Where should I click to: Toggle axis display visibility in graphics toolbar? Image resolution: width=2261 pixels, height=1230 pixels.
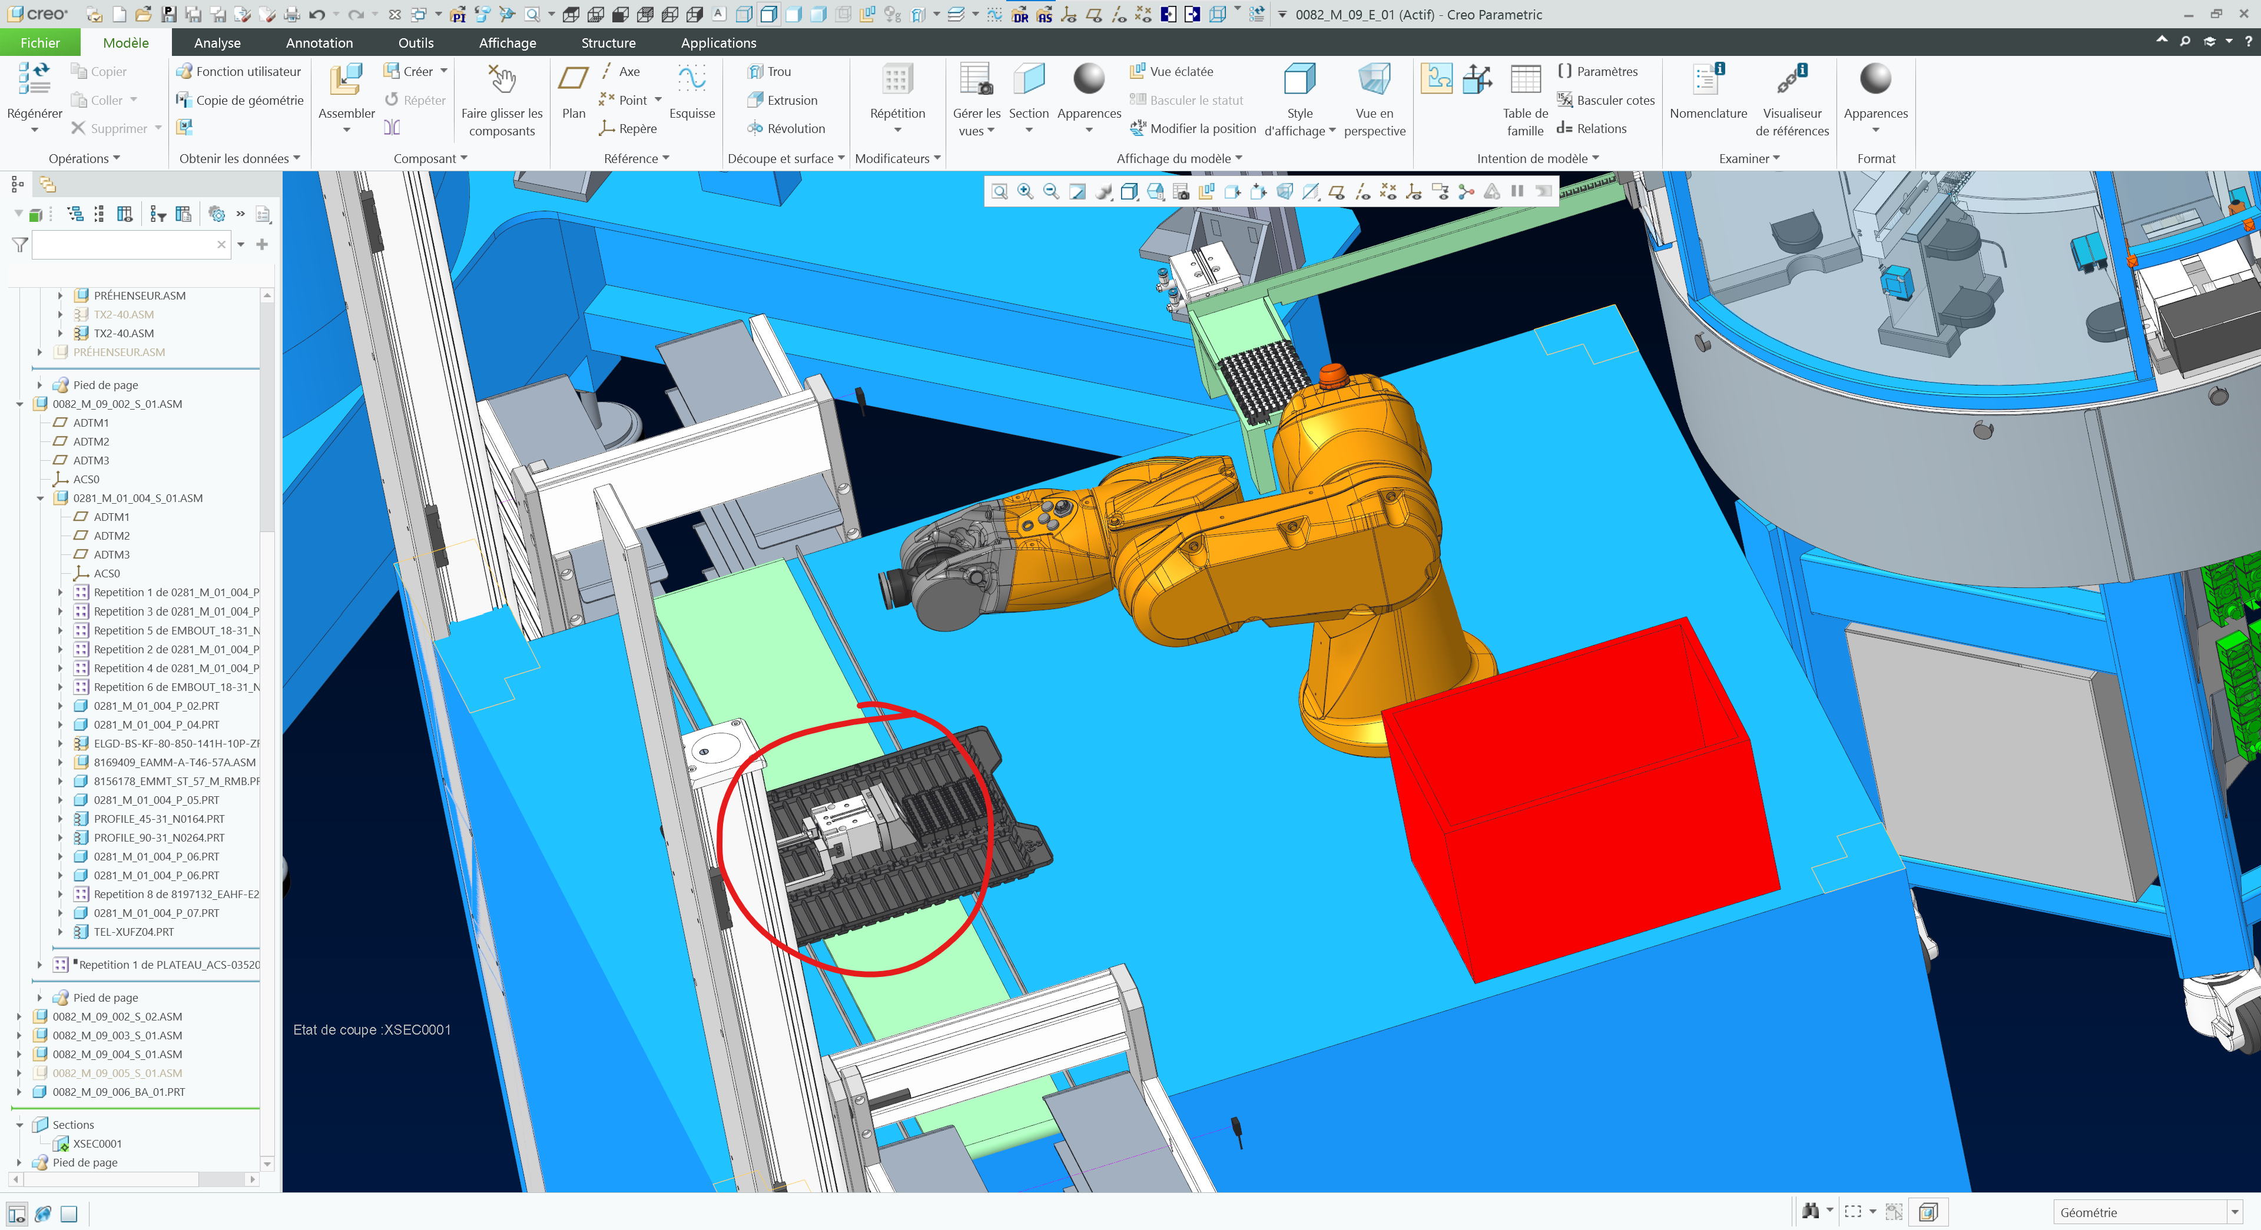tap(1362, 191)
